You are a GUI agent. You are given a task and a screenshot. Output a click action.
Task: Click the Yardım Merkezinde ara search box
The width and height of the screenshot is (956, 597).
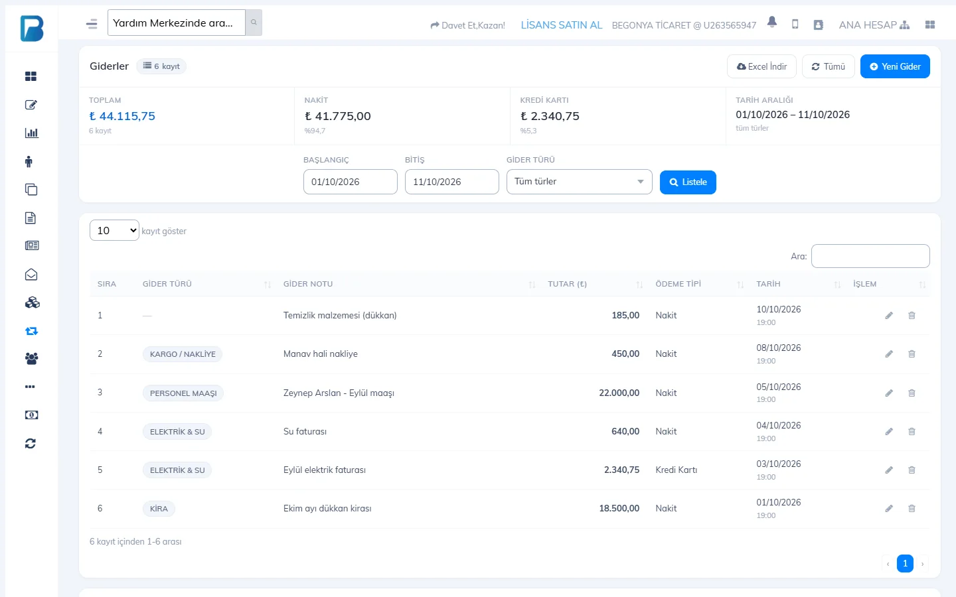[x=177, y=23]
